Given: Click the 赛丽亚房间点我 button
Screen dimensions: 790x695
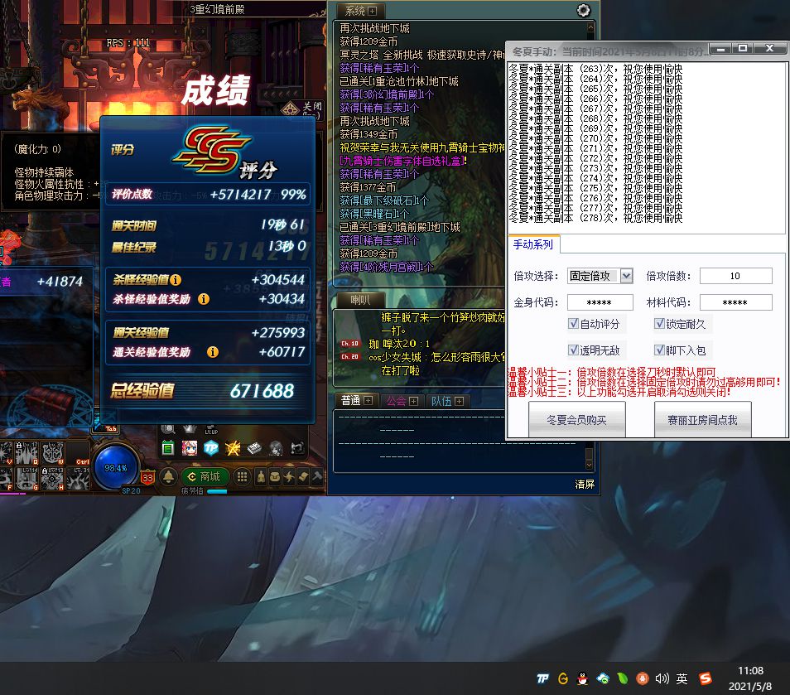Looking at the screenshot, I should coord(703,420).
